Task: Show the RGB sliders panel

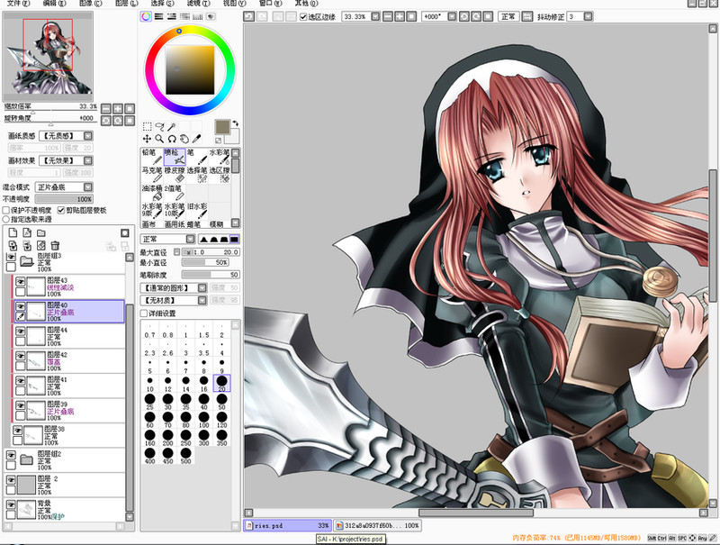Action: [x=159, y=16]
